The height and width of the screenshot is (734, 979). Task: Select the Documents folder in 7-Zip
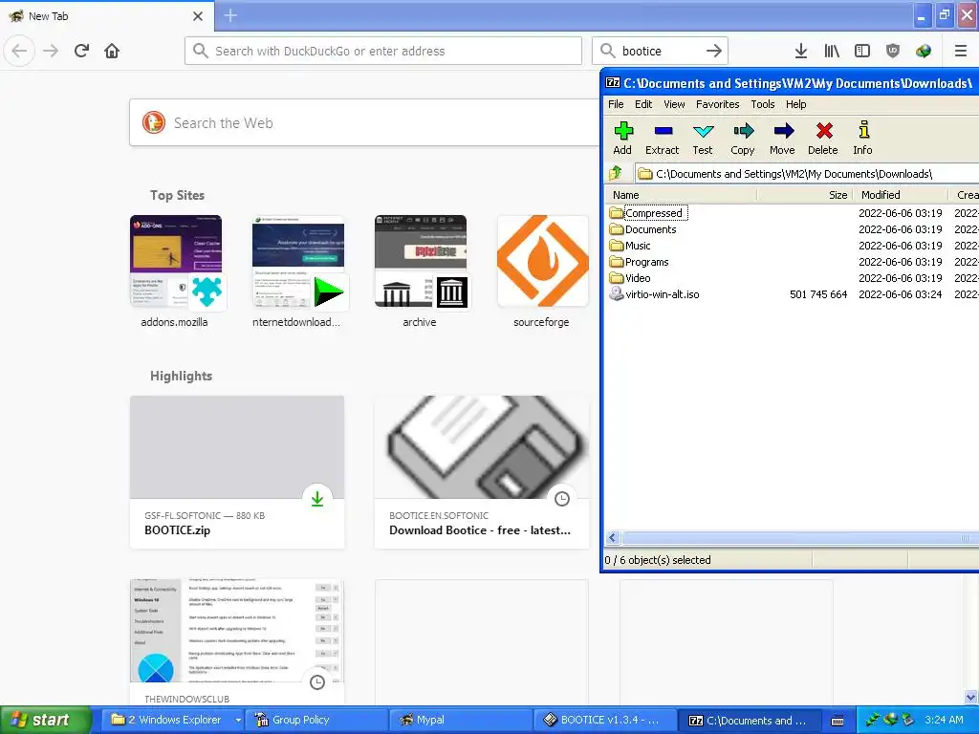click(x=650, y=229)
